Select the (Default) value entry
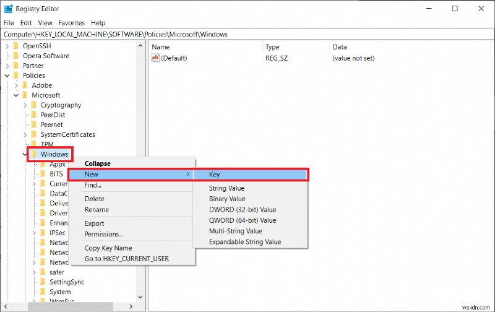This screenshot has width=495, height=312. (x=174, y=58)
